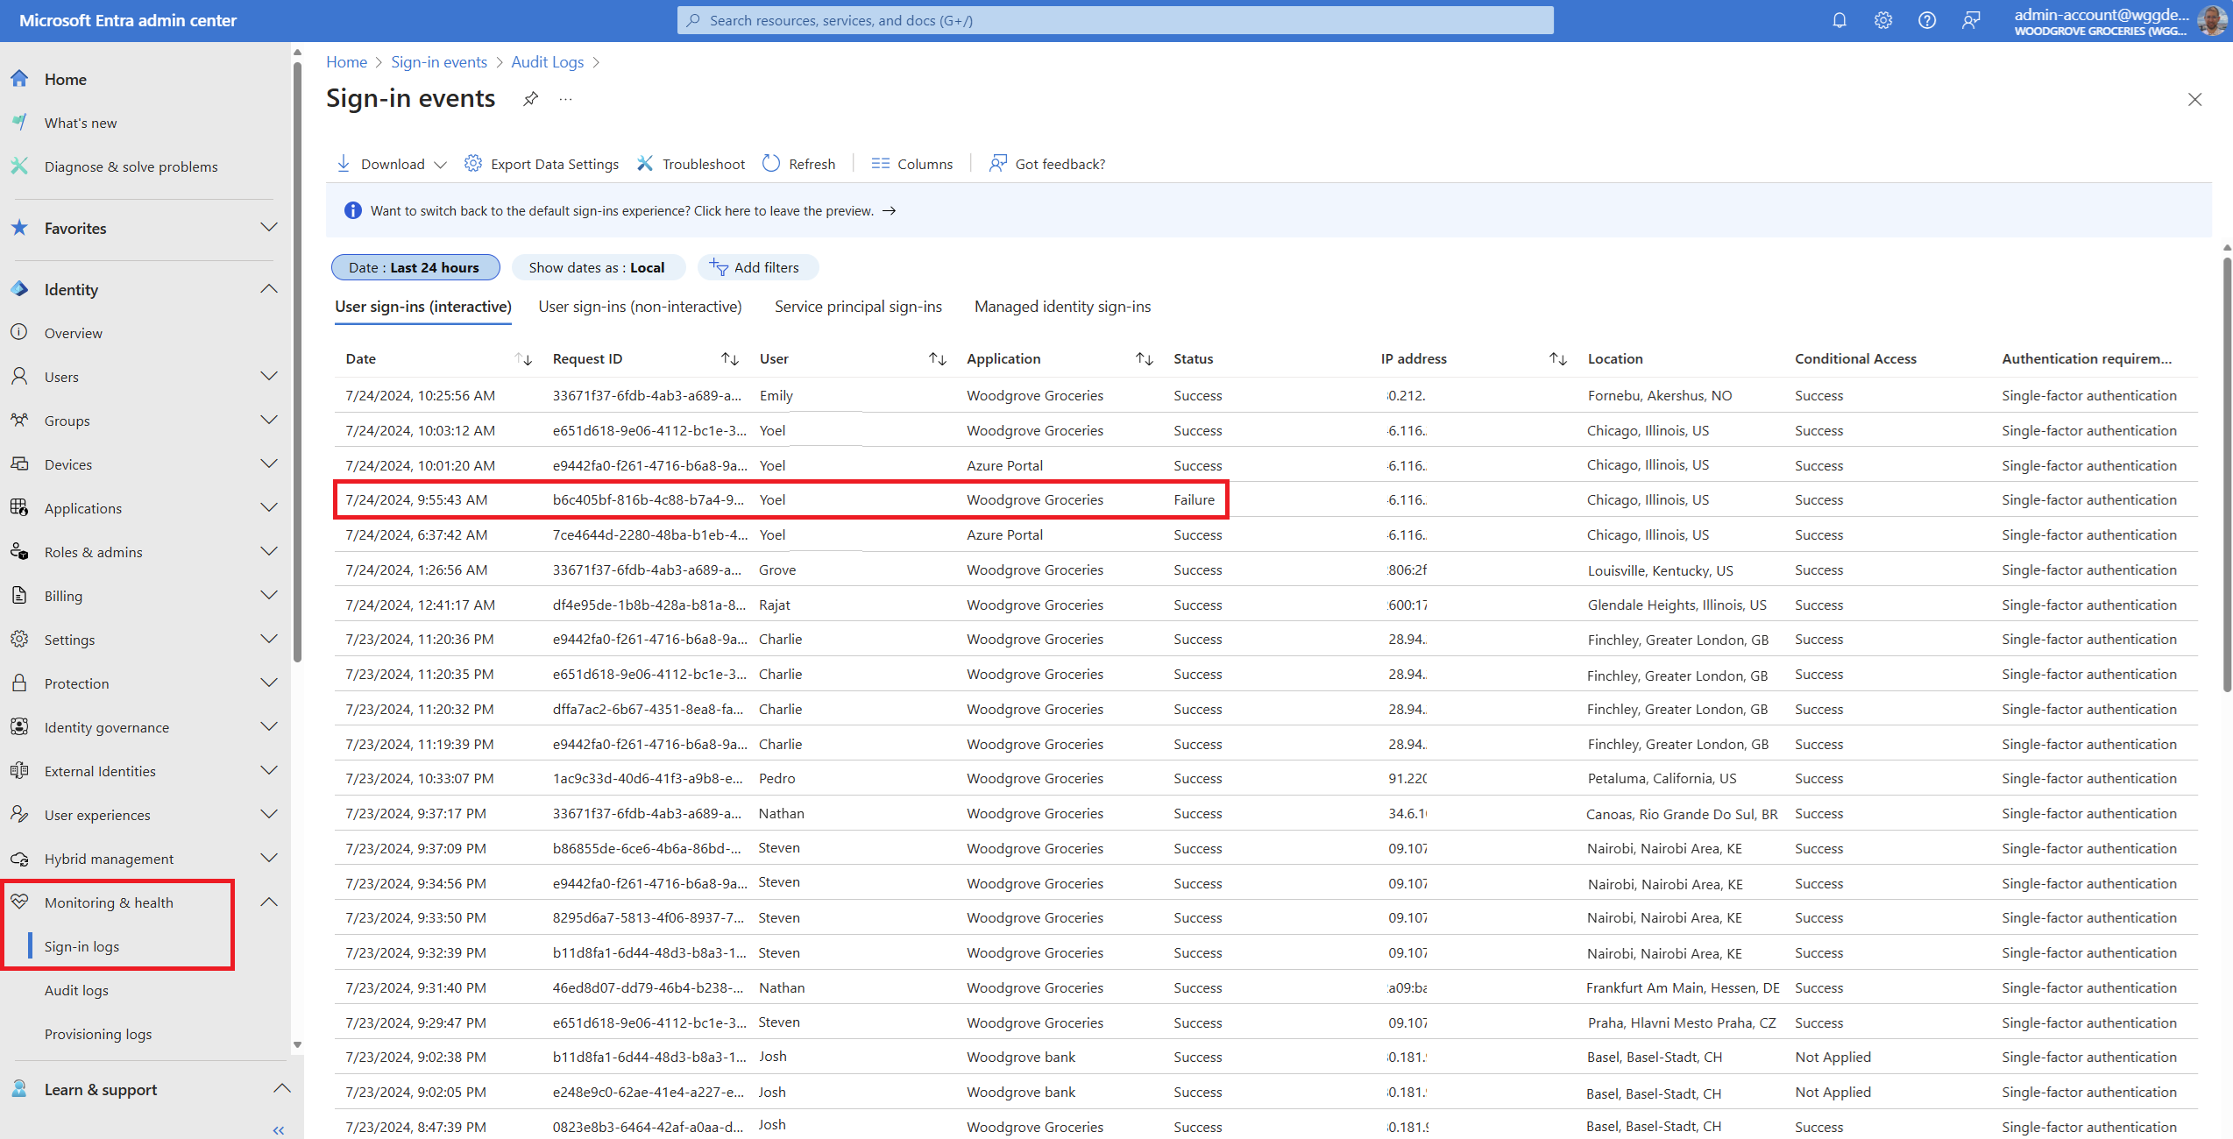Toggle sort on the IP address column
Viewport: 2233px width, 1139px height.
point(1557,359)
